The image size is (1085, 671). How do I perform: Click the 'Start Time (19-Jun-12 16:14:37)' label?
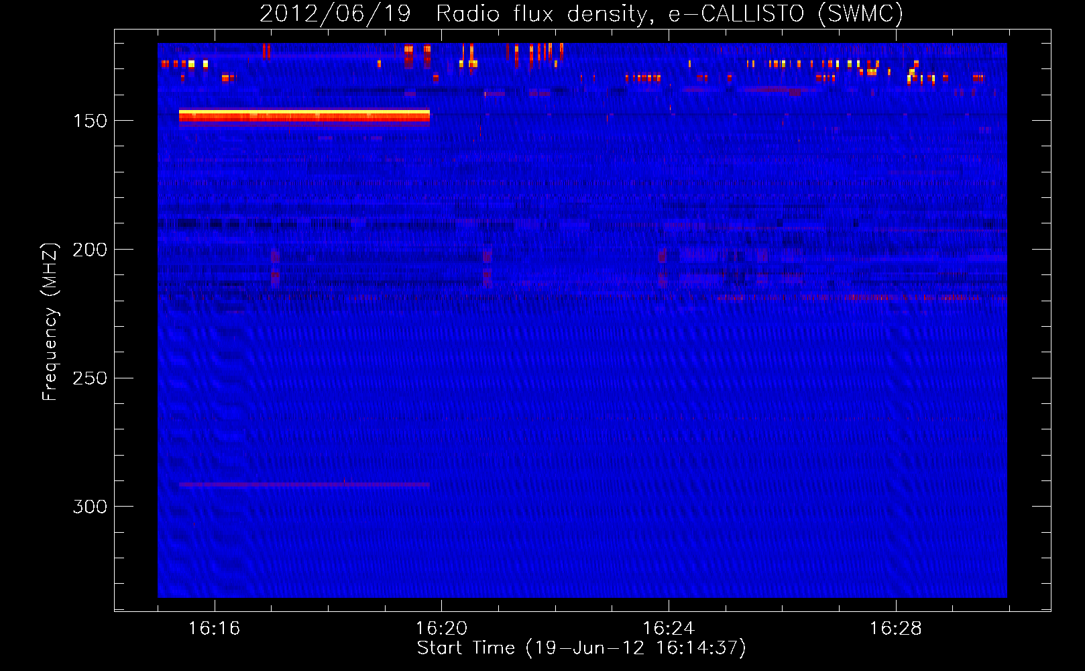tap(581, 648)
